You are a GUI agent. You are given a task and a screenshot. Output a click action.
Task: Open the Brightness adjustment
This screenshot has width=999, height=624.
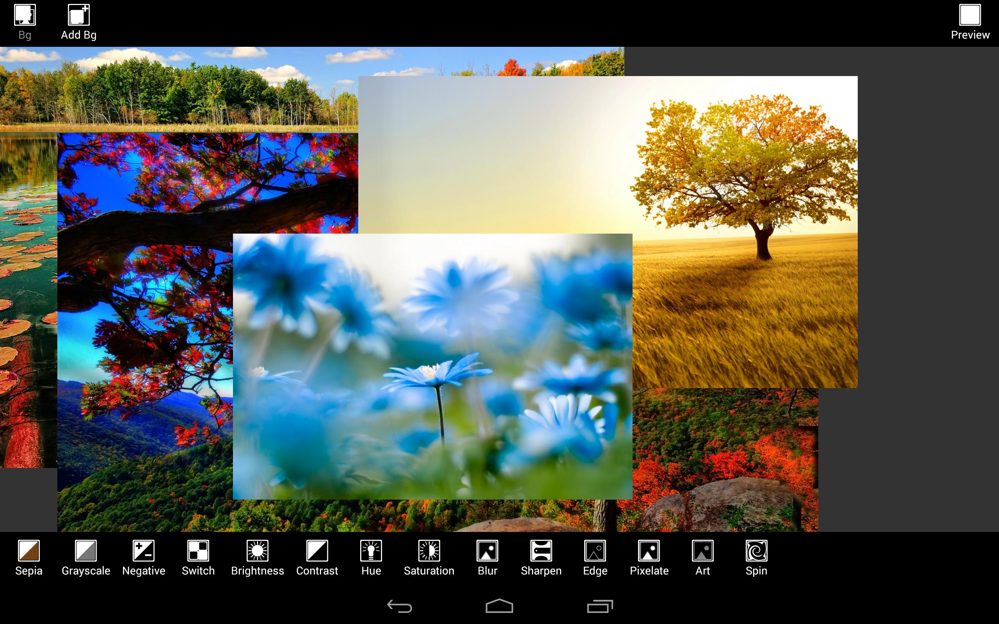(x=258, y=558)
